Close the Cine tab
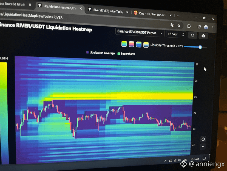The width and height of the screenshot is (227, 171). click(x=171, y=15)
